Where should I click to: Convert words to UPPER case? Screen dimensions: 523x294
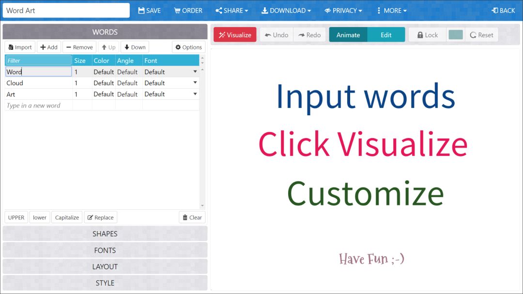[16, 217]
